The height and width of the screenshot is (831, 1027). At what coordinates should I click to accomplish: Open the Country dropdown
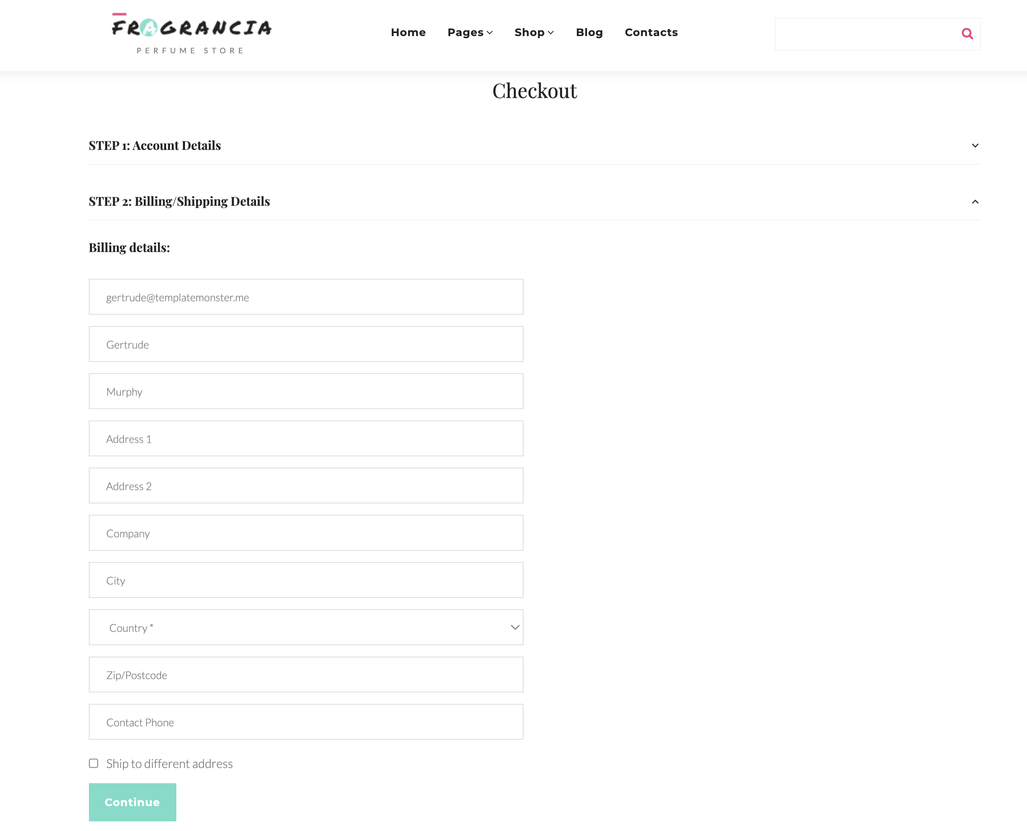tap(306, 627)
